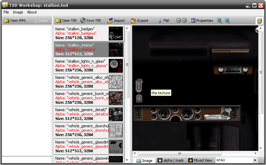Click the preview vertical scrollbar thumb

coord(261,72)
